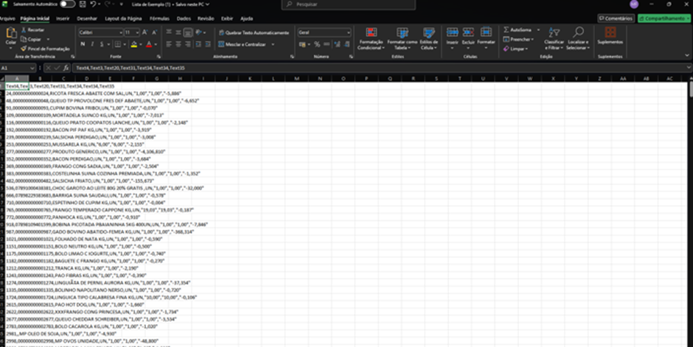Expand the Name Box dropdown for A1
This screenshot has height=347, width=693.
[32, 68]
